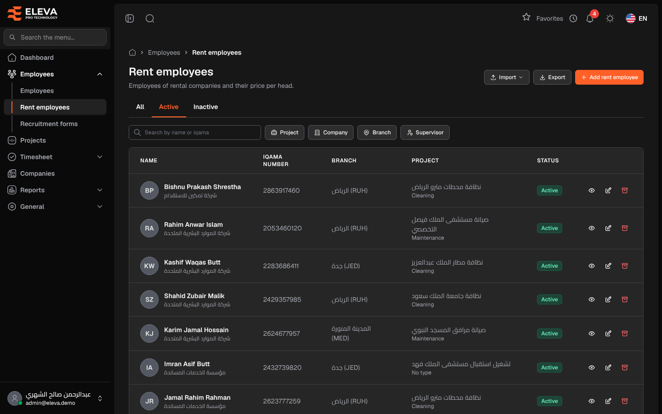Open the EN language selector

[637, 18]
